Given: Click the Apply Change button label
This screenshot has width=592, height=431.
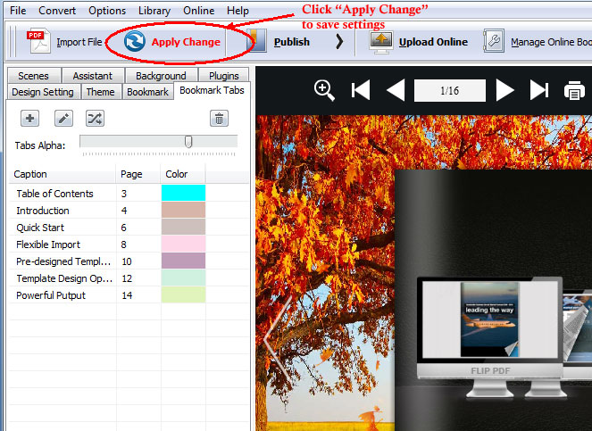Looking at the screenshot, I should click(x=186, y=42).
